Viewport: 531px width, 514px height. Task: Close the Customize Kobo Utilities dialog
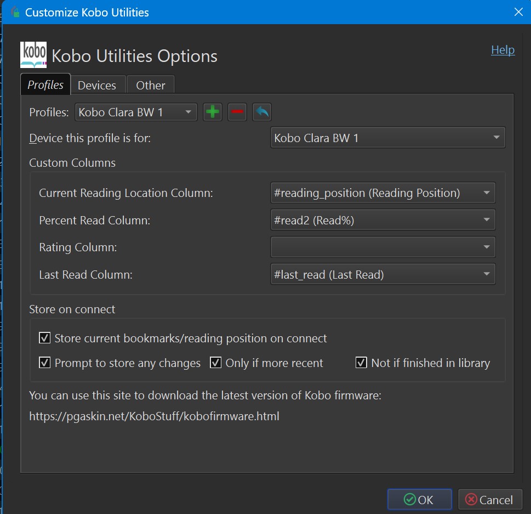coord(518,12)
